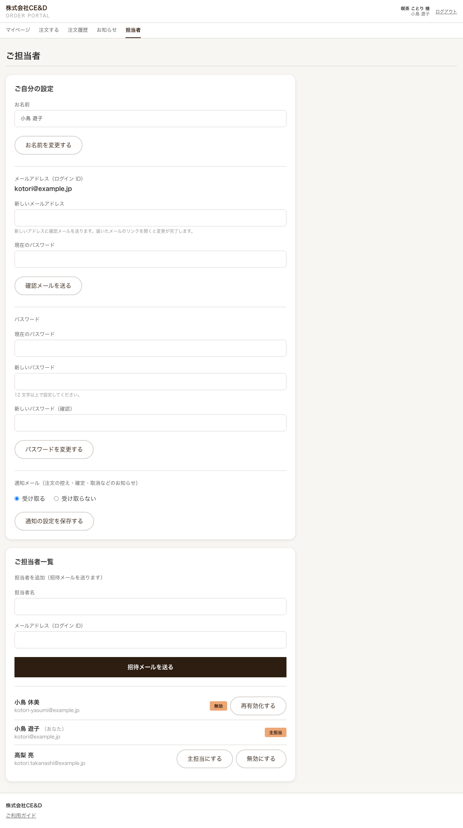Click the お名前を変更する button
The height and width of the screenshot is (828, 463).
(x=48, y=145)
